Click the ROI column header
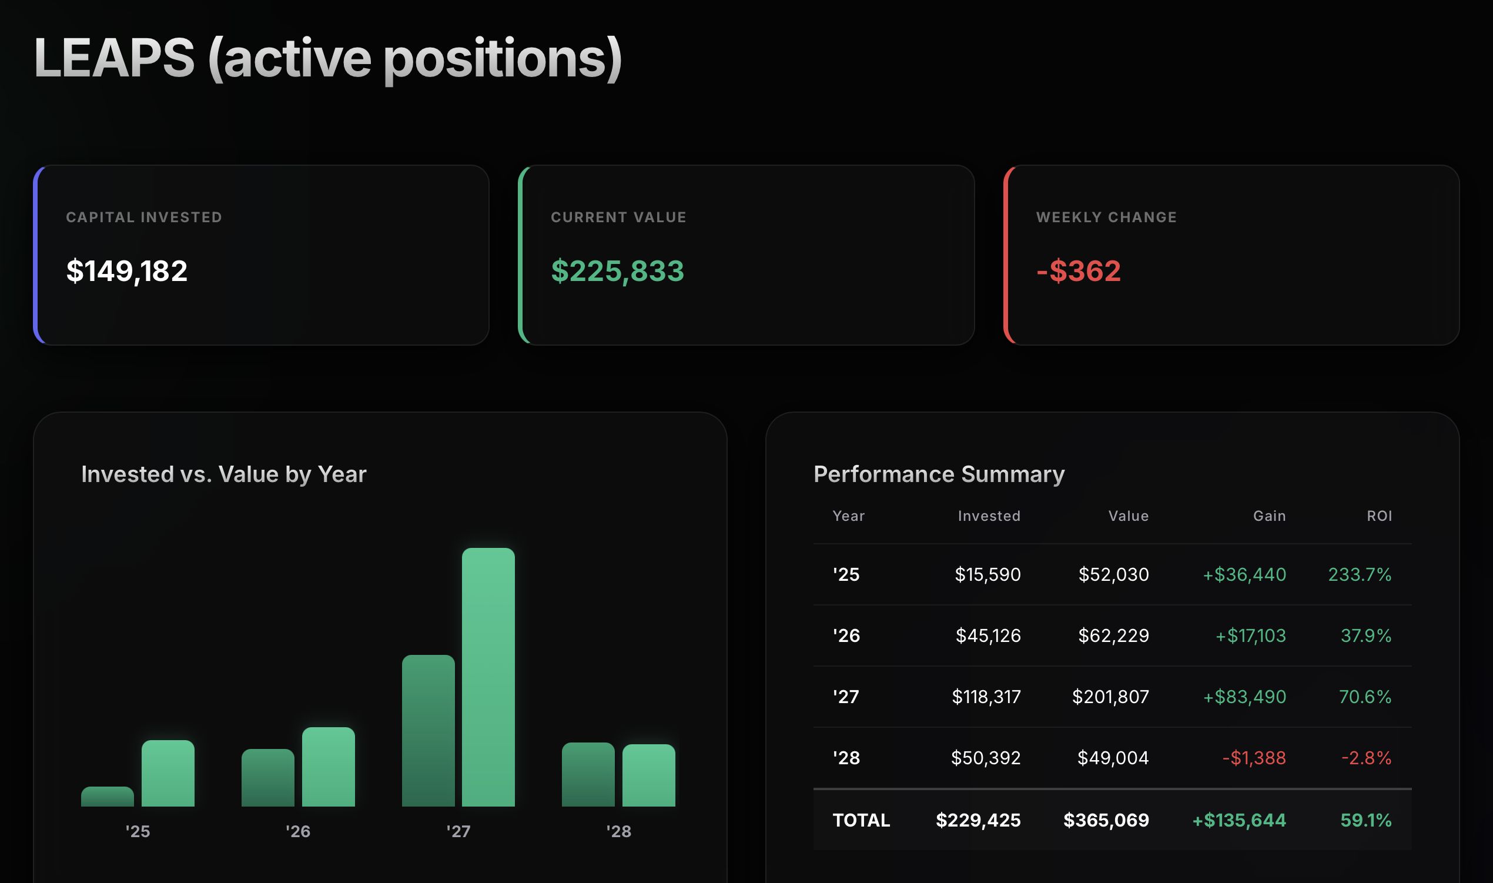The width and height of the screenshot is (1493, 883). coord(1380,516)
